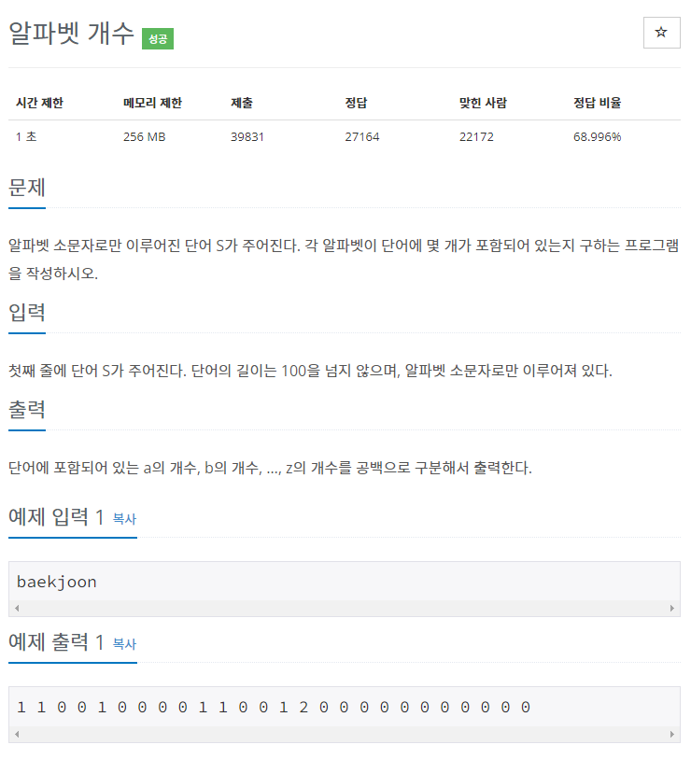
Task: Click the 알파벳 개수 problem title
Action: click(71, 34)
